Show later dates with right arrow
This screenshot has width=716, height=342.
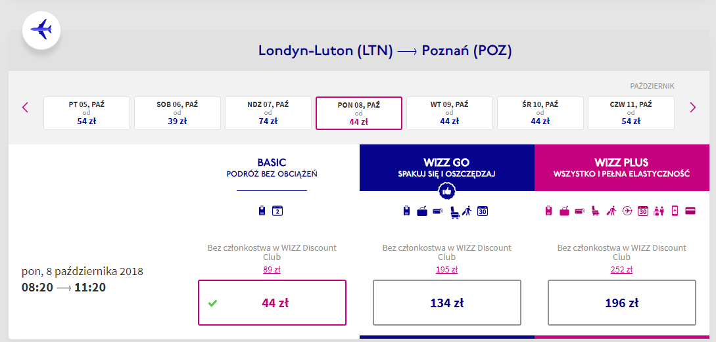coord(692,107)
